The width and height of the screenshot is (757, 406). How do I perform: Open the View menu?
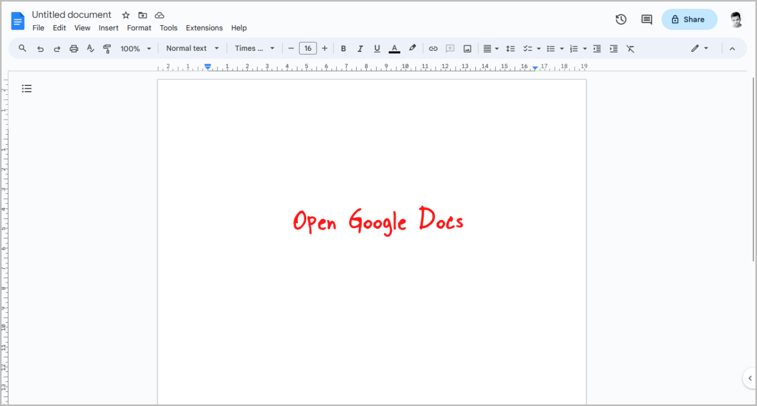pyautogui.click(x=82, y=28)
